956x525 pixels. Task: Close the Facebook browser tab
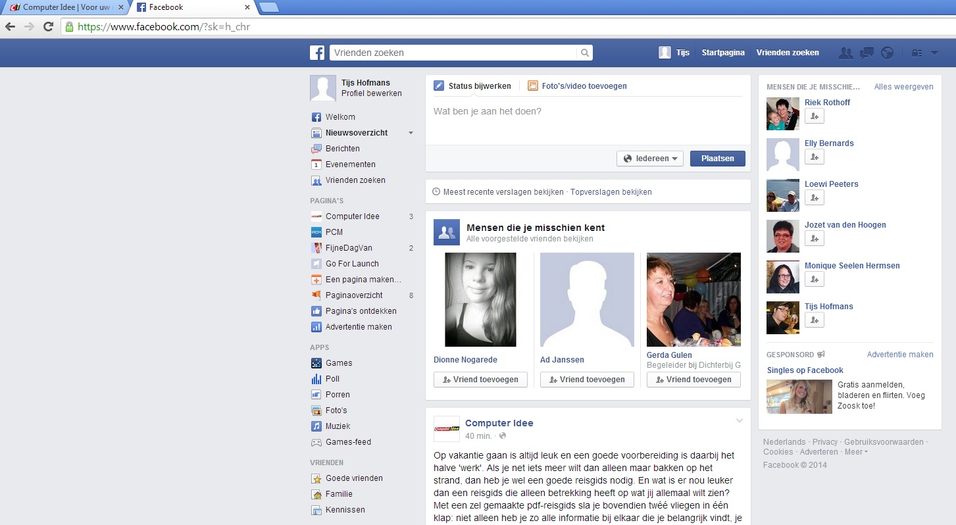pos(247,7)
